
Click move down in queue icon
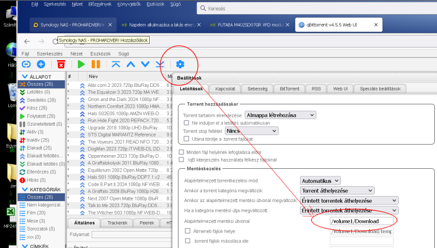coord(145,64)
